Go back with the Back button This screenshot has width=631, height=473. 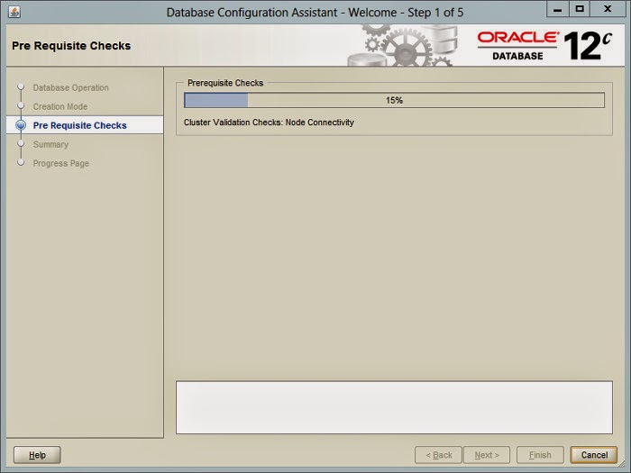438,455
